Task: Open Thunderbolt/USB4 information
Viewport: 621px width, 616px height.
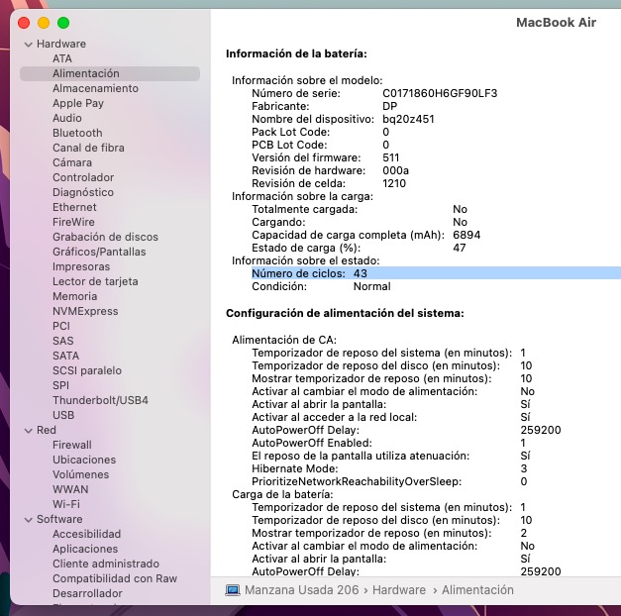Action: coord(100,400)
